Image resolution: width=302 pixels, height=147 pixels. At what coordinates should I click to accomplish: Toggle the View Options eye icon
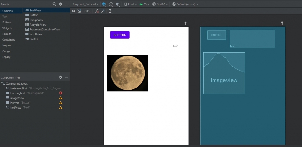pyautogui.click(x=74, y=11)
